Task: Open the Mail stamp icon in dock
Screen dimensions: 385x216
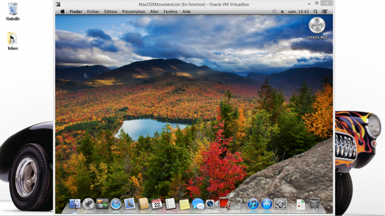Action: 130,204
